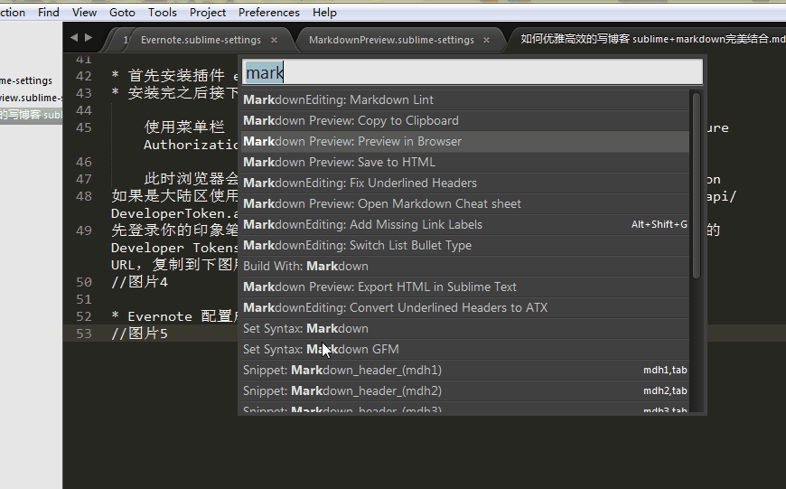Viewport: 786px width, 489px height.
Task: Run MarkdownEditing: Add Missing Link Labels
Action: (465, 225)
